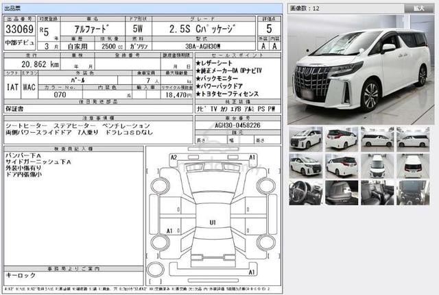Click sales point ★トヨタセーフティセンス
This screenshot has height=295, width=439.
coord(227,94)
